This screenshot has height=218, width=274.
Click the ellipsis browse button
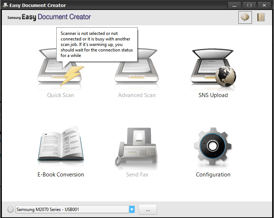point(147,209)
